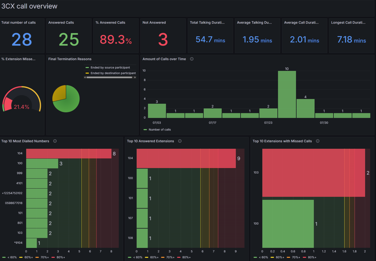The image size is (376, 261).
Task: Click the info icon on Top 10 Most Dialled Numbers
Action: [x=55, y=141]
